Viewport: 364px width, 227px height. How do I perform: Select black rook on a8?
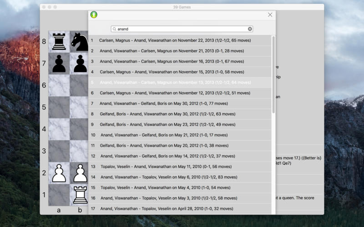(x=59, y=41)
